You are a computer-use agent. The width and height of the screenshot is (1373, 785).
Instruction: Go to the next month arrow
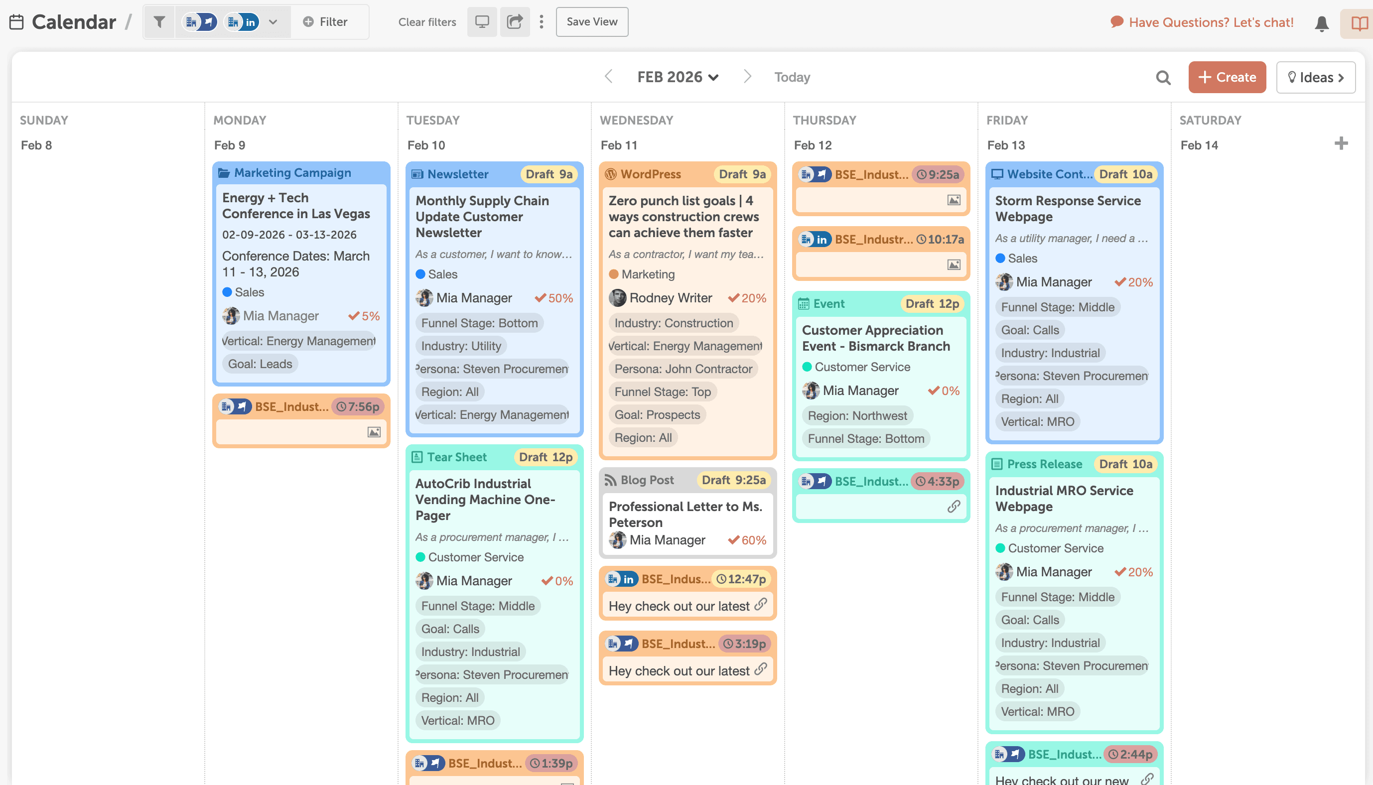coord(747,77)
